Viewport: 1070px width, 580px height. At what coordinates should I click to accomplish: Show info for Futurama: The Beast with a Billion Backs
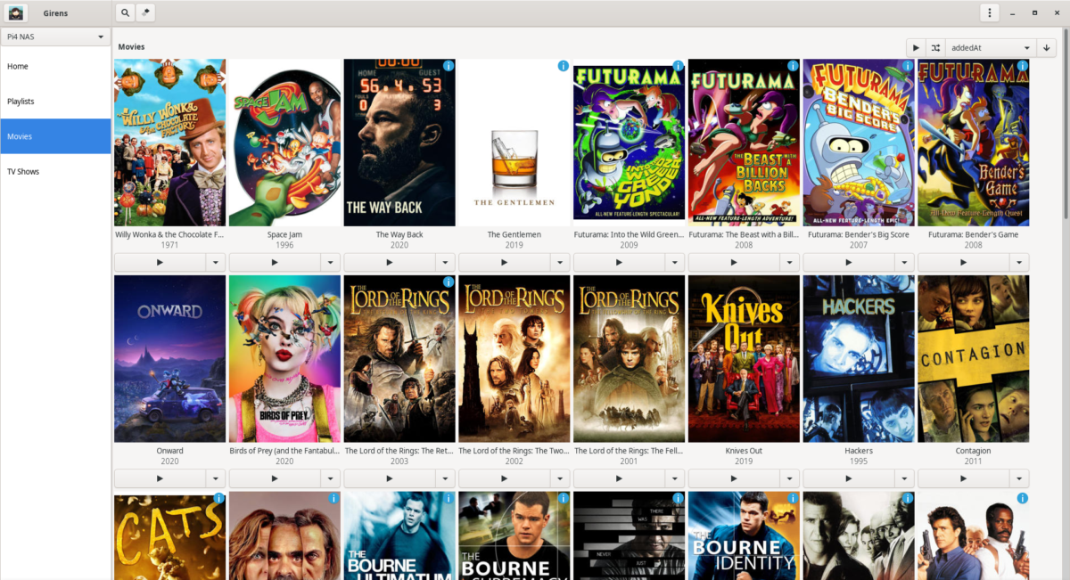(x=794, y=66)
